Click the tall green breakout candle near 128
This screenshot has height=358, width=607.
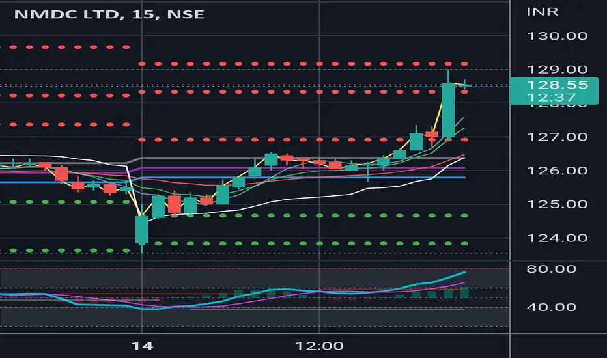(448, 110)
